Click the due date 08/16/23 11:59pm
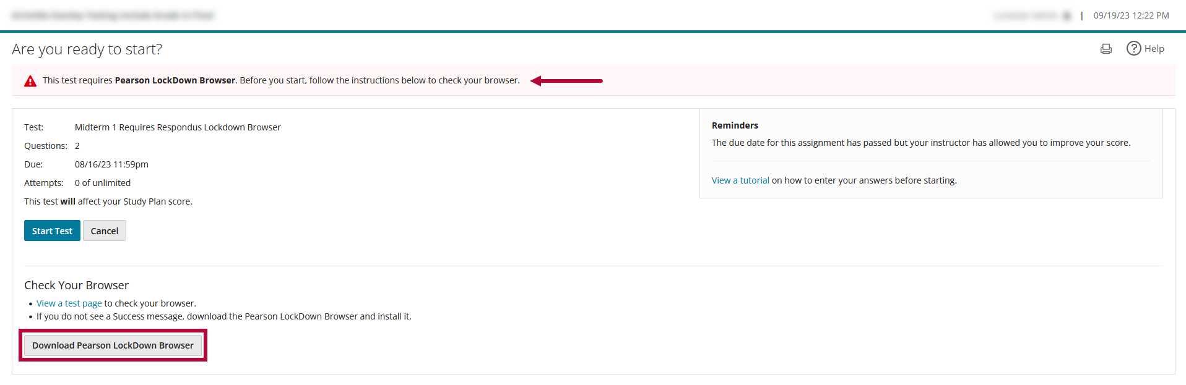Screen dimensions: 1186x385 [111, 164]
